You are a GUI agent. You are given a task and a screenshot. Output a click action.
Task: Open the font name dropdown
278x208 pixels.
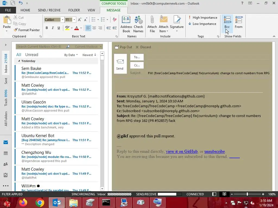click(62, 19)
